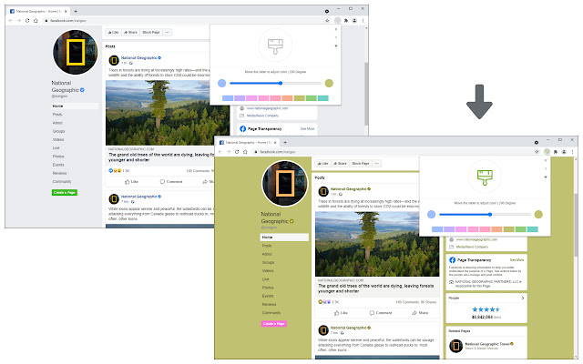Open home page button in top-left browser toolbar
583x364 pixels.
point(36,20)
